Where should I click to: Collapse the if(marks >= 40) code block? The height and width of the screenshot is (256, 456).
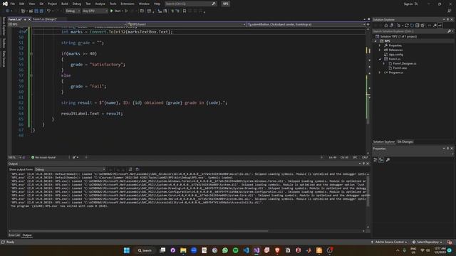pos(31,54)
